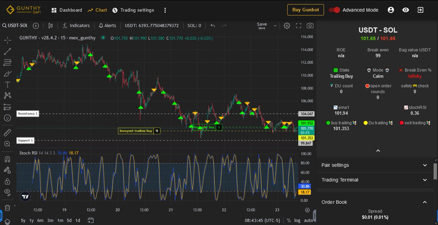Expand the Trading Terminal section
The height and width of the screenshot is (225, 438).
point(375,180)
